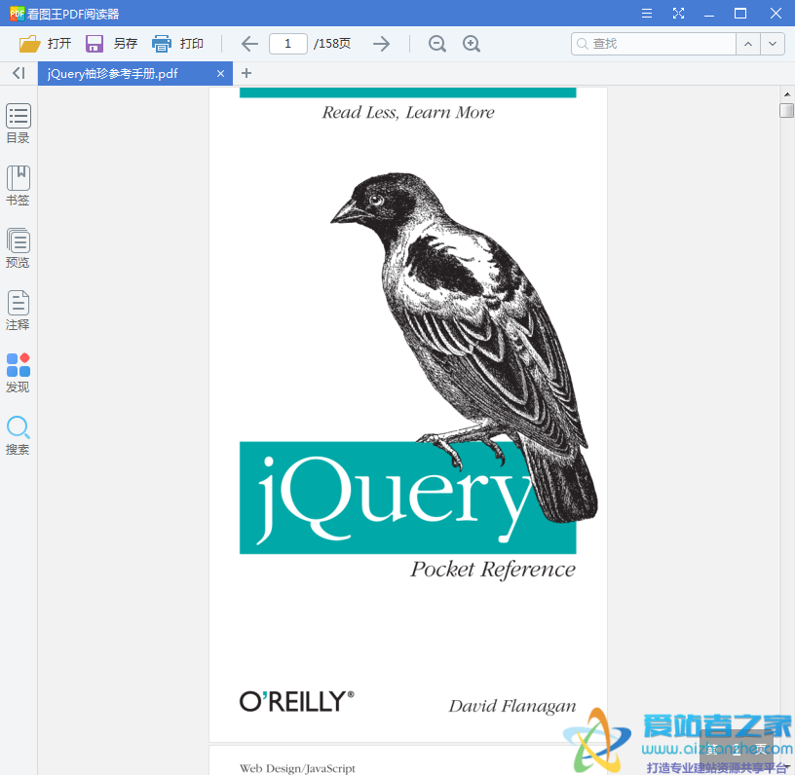Close the PDF reader window
795x775 pixels.
coord(776,14)
